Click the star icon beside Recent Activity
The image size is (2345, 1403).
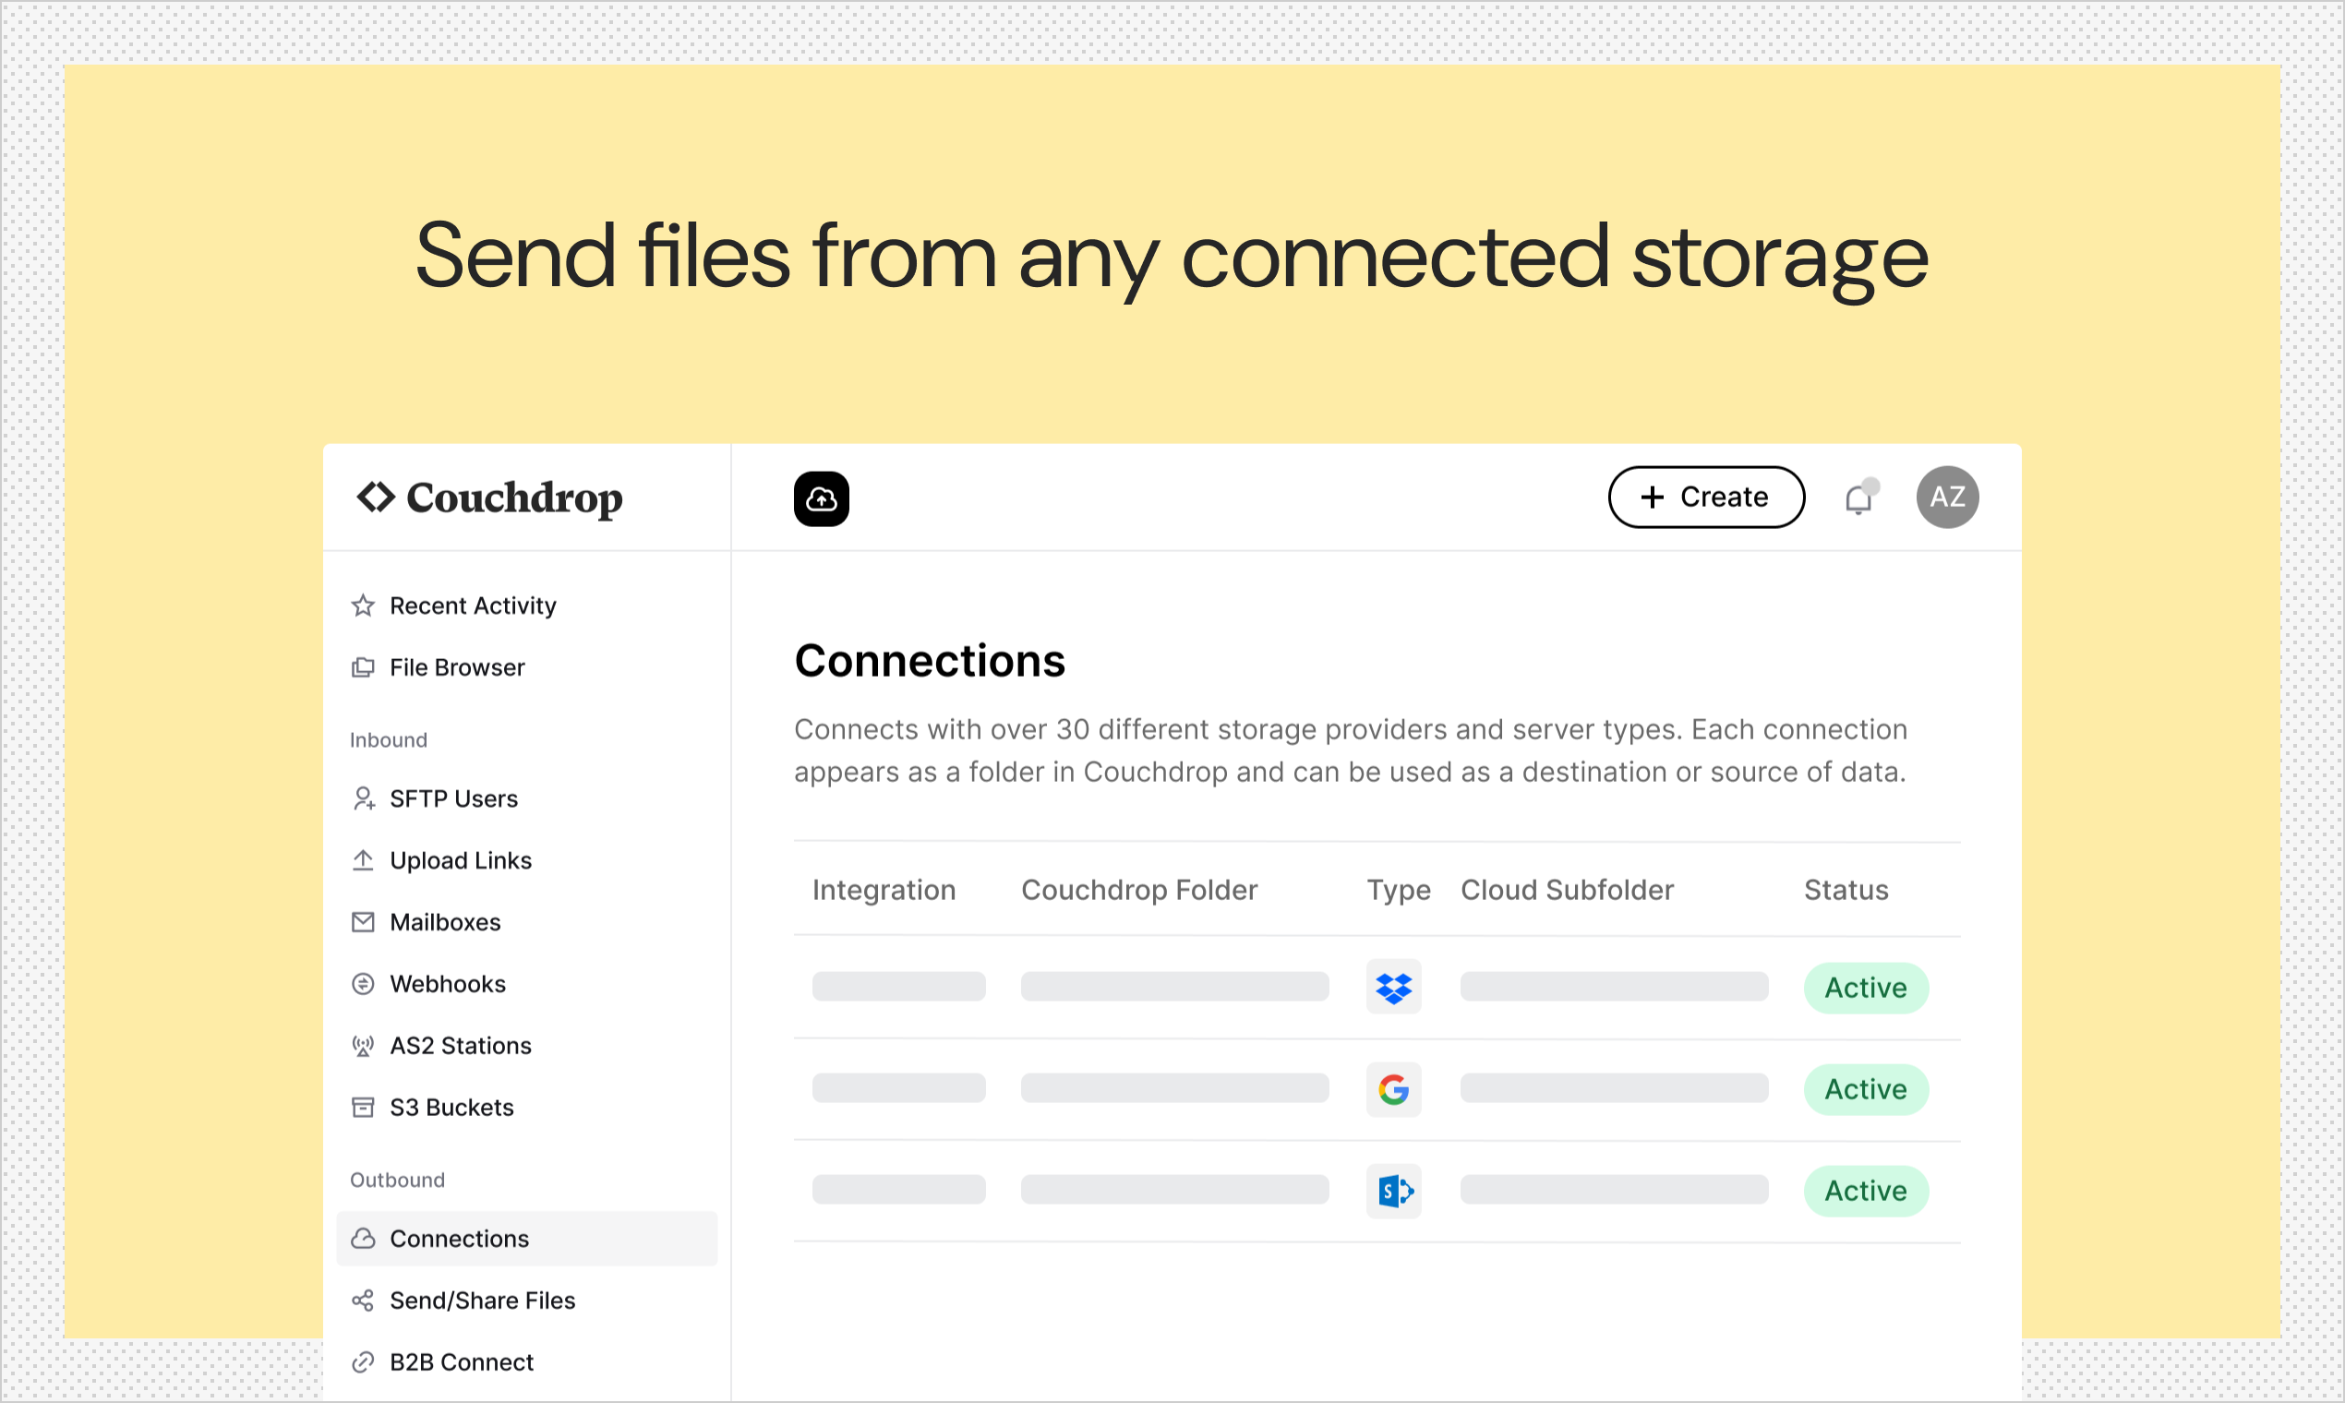click(x=363, y=606)
